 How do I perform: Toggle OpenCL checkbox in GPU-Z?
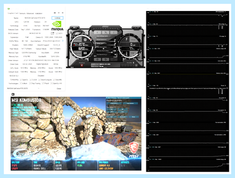click(x=21, y=80)
